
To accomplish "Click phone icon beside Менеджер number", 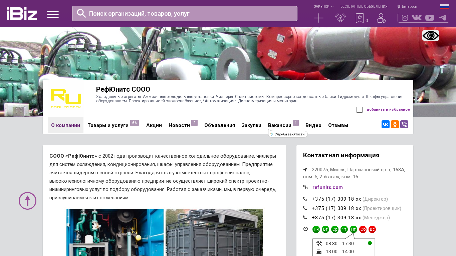I will click(x=305, y=218).
